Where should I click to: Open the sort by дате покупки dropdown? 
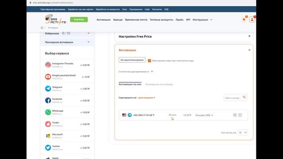coord(146,98)
